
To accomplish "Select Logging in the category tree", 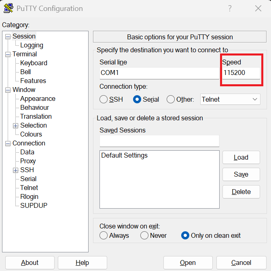I will click(32, 45).
